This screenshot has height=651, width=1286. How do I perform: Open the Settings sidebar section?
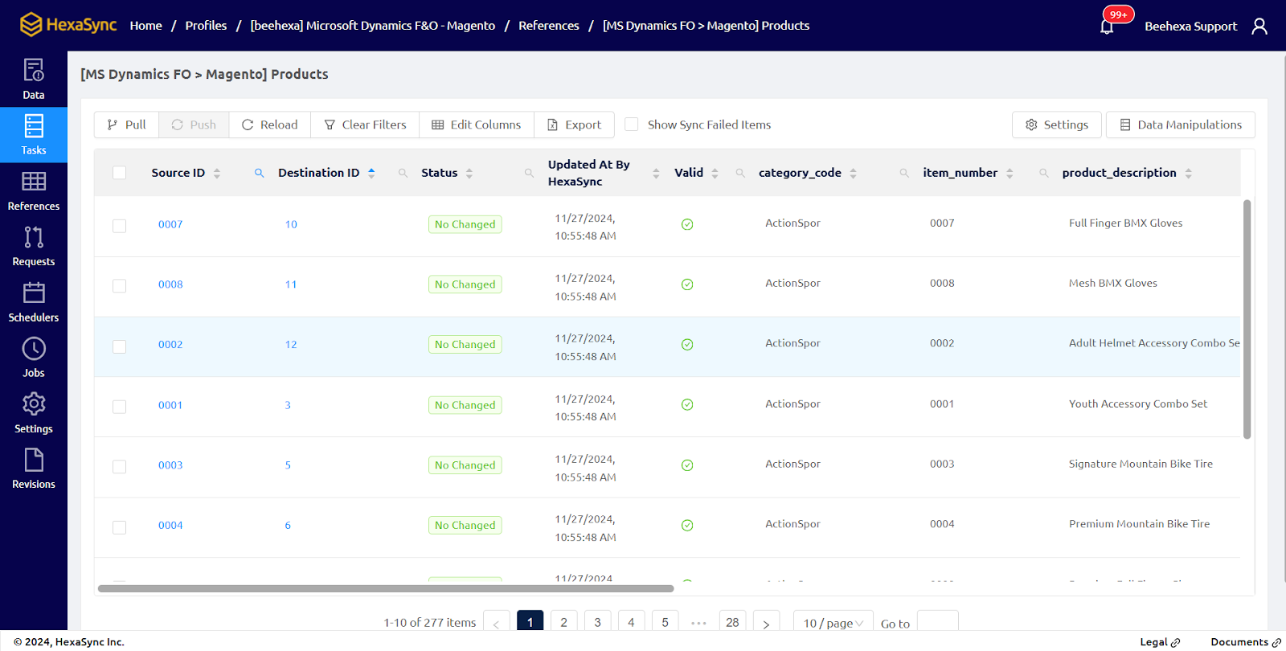tap(34, 414)
